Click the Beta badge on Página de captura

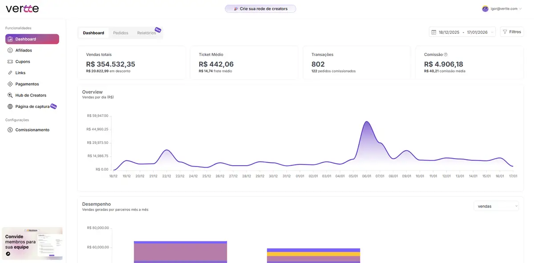click(x=53, y=106)
